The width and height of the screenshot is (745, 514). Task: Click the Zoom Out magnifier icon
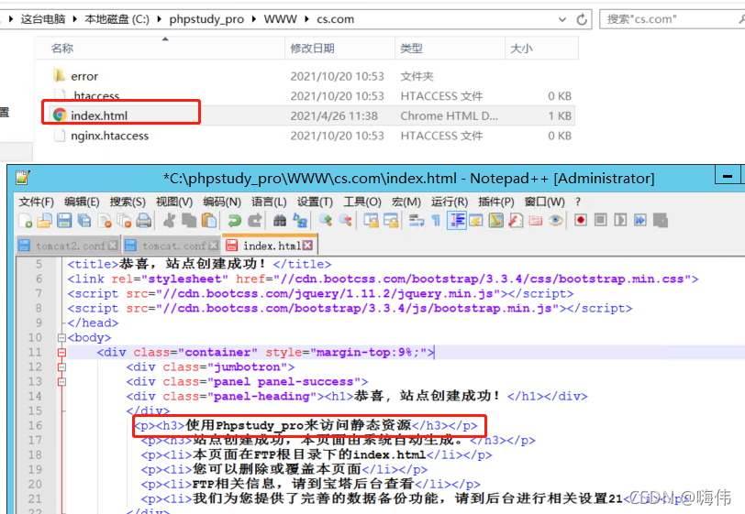pyautogui.click(x=345, y=220)
